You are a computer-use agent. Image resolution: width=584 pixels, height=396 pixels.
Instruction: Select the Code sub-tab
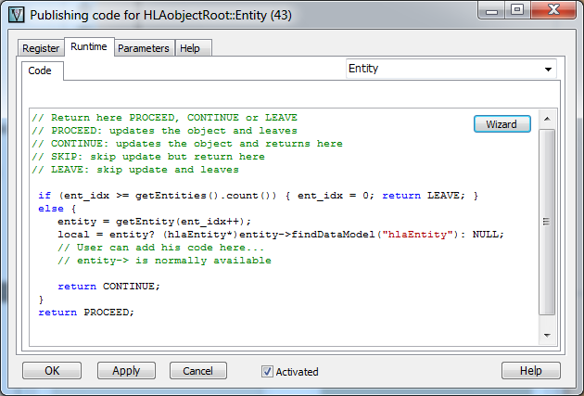[x=40, y=70]
